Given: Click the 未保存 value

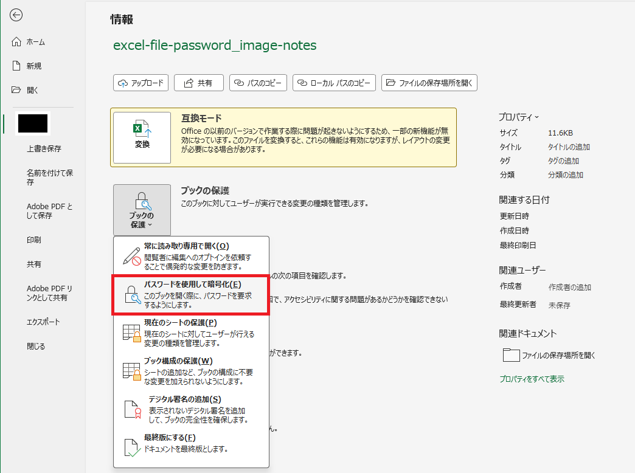Looking at the screenshot, I should point(559,305).
